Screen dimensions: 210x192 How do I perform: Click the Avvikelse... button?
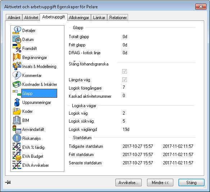tap(128, 183)
